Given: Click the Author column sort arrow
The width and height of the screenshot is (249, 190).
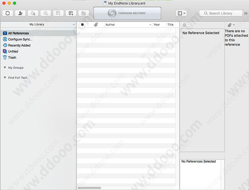Looking at the screenshot, I should click(x=150, y=25).
